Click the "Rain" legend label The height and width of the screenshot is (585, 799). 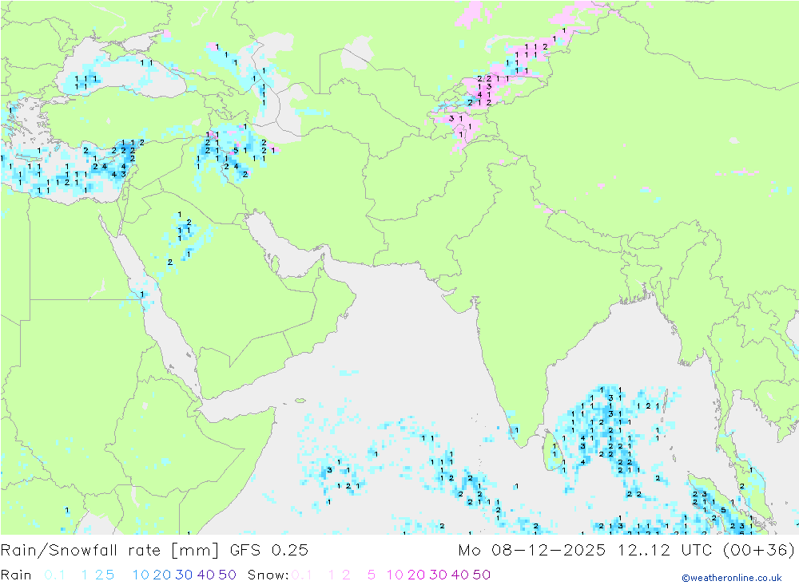pos(16,575)
